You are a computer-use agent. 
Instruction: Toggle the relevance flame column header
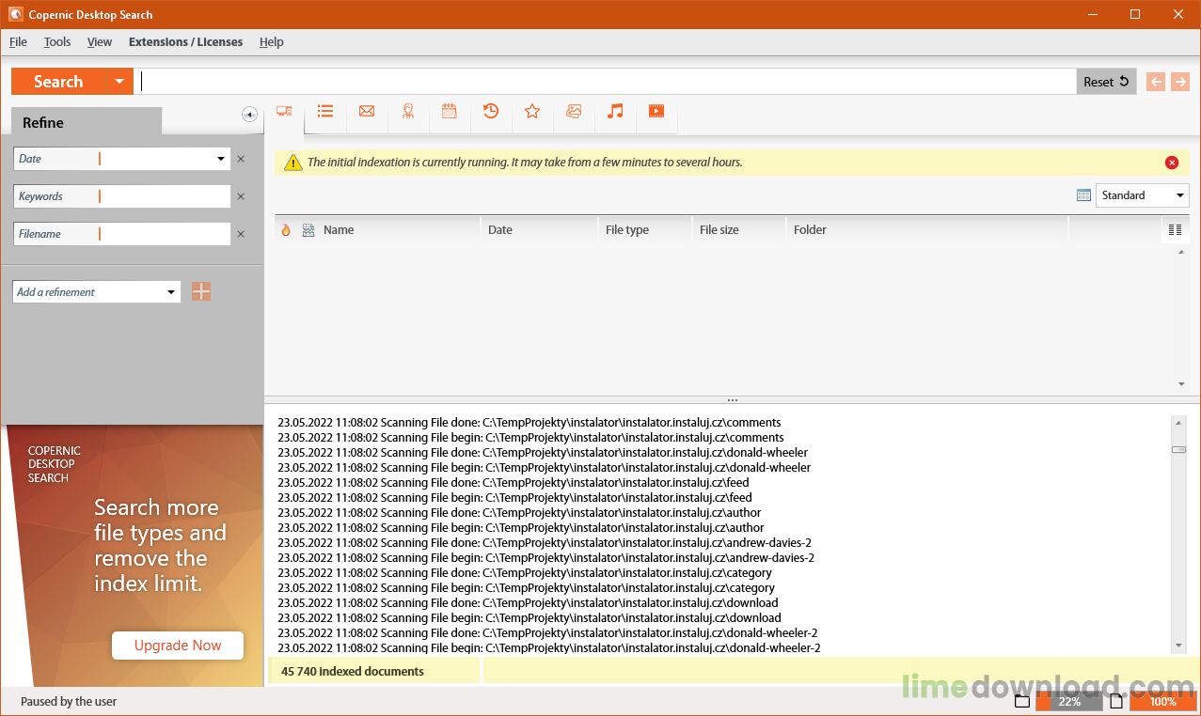point(286,228)
